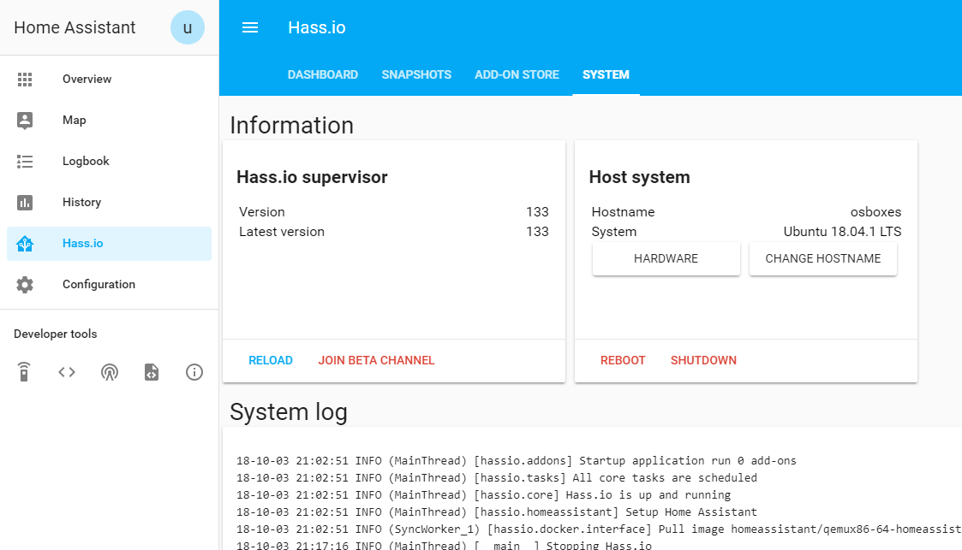Open the Info developer tool icon

pyautogui.click(x=194, y=372)
